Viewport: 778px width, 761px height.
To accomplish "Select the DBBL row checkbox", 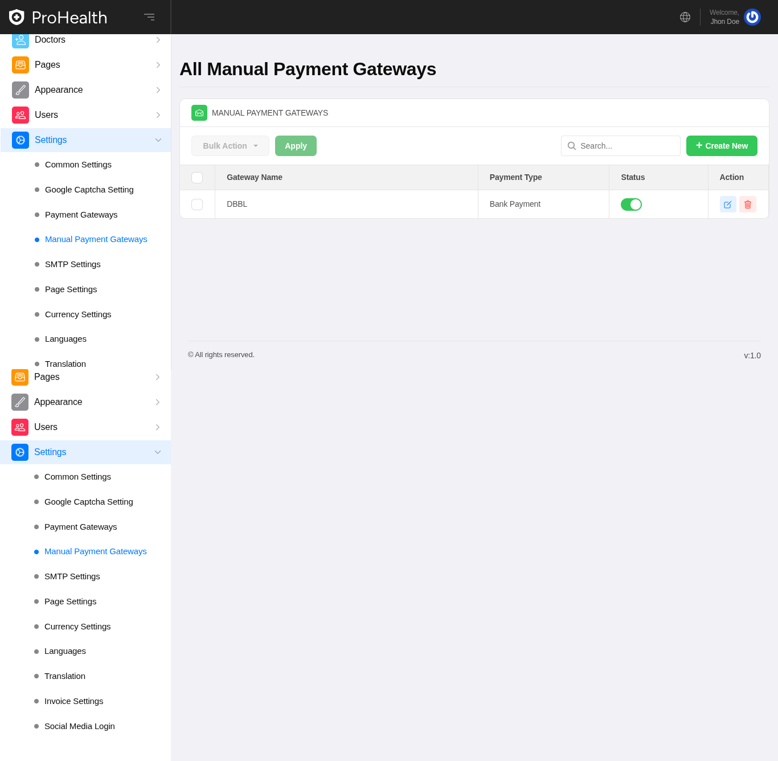I will click(197, 204).
